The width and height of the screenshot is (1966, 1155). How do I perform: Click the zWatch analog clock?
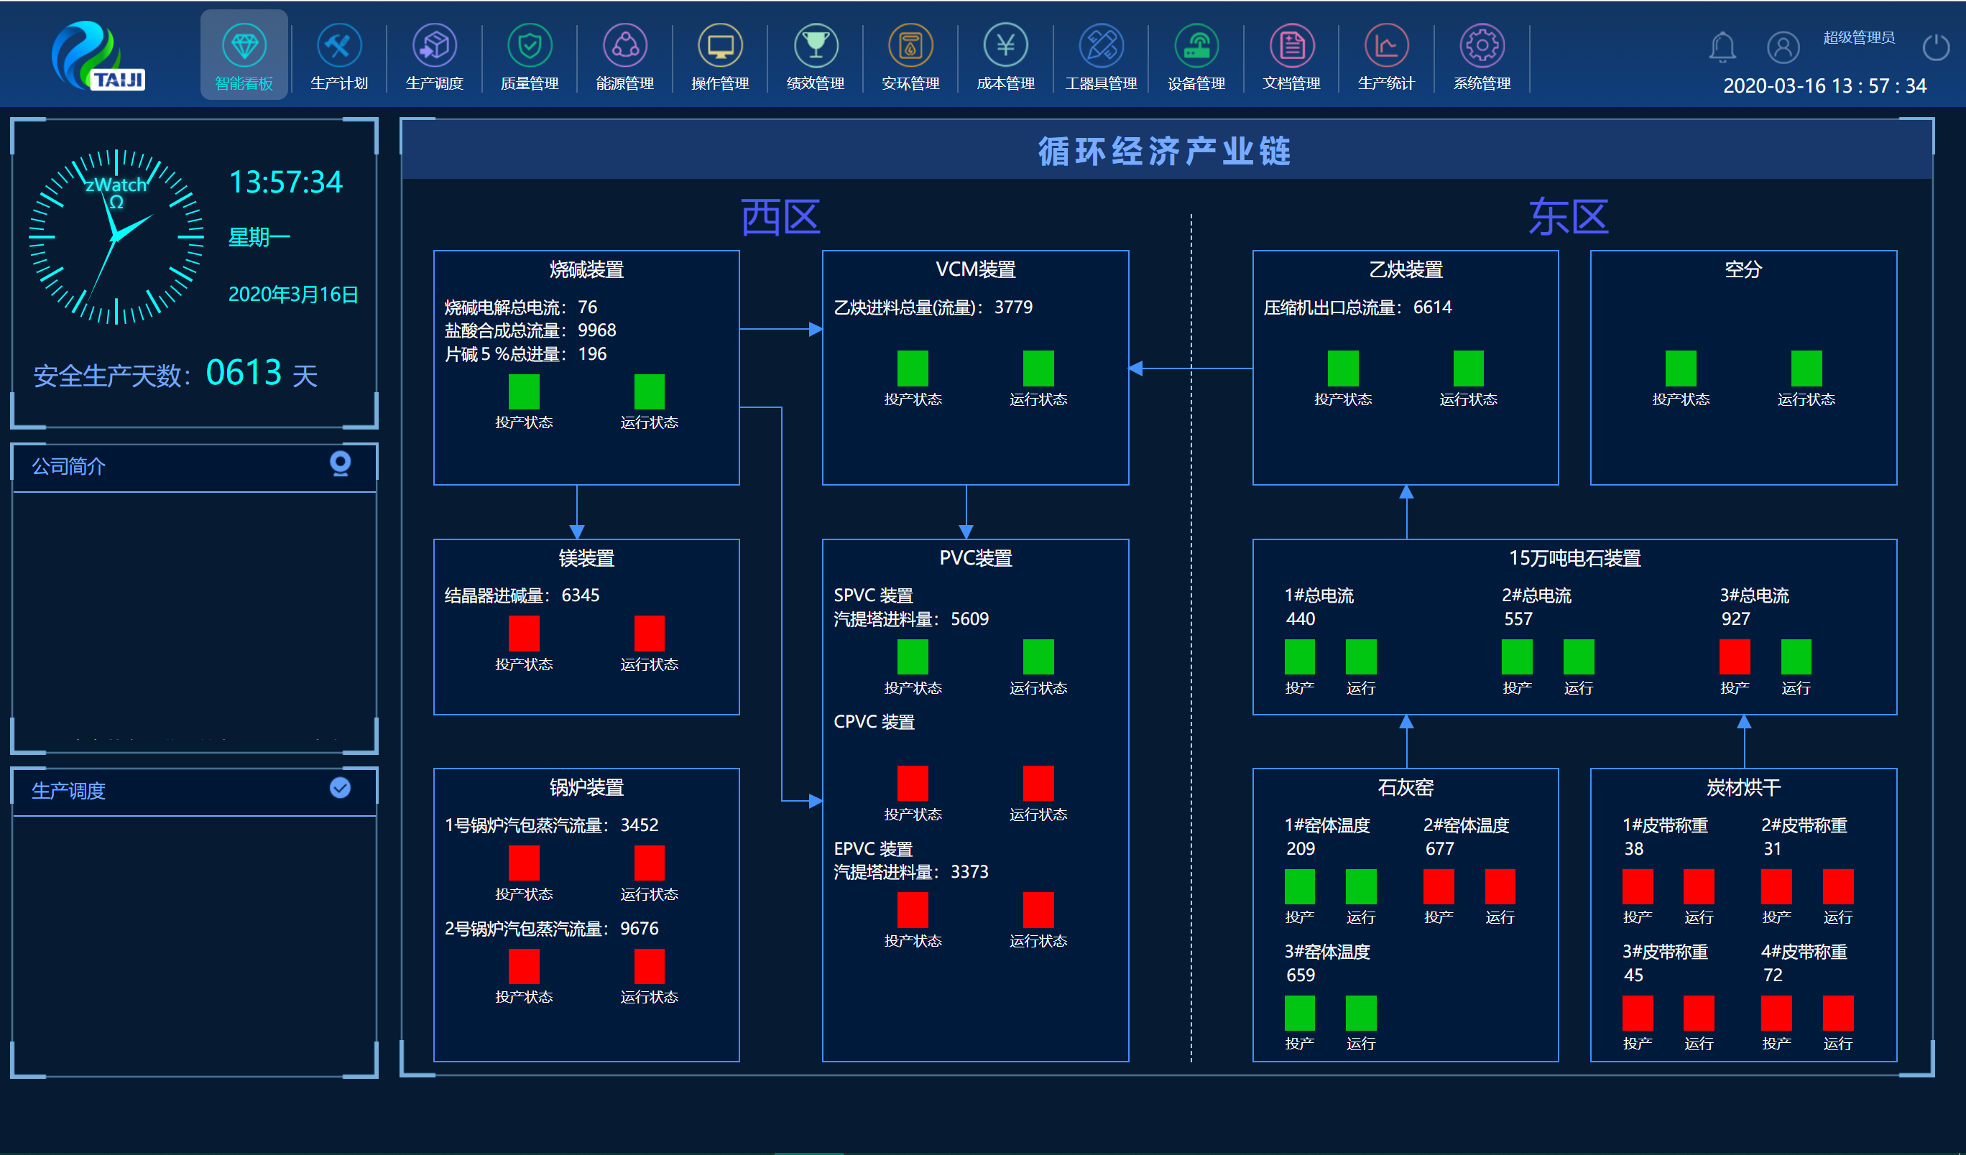coord(116,237)
